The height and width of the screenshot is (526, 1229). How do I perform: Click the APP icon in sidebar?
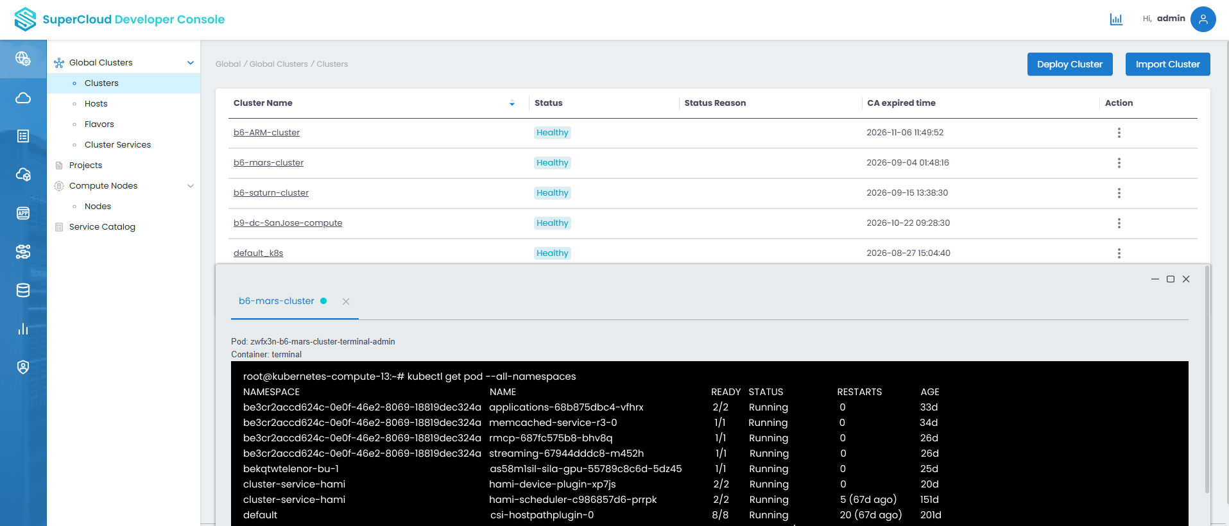tap(23, 213)
